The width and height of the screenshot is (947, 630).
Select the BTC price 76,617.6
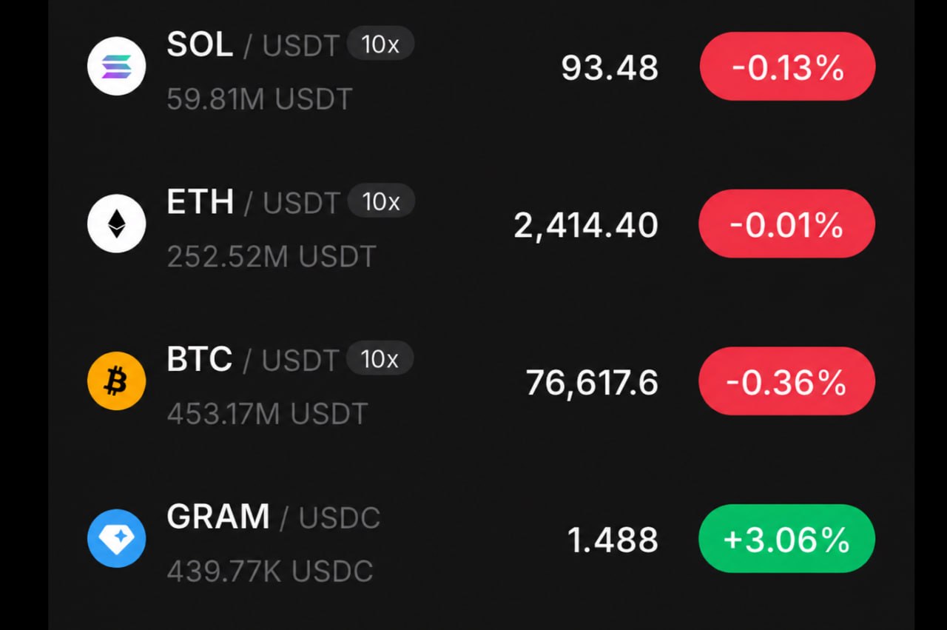point(592,383)
